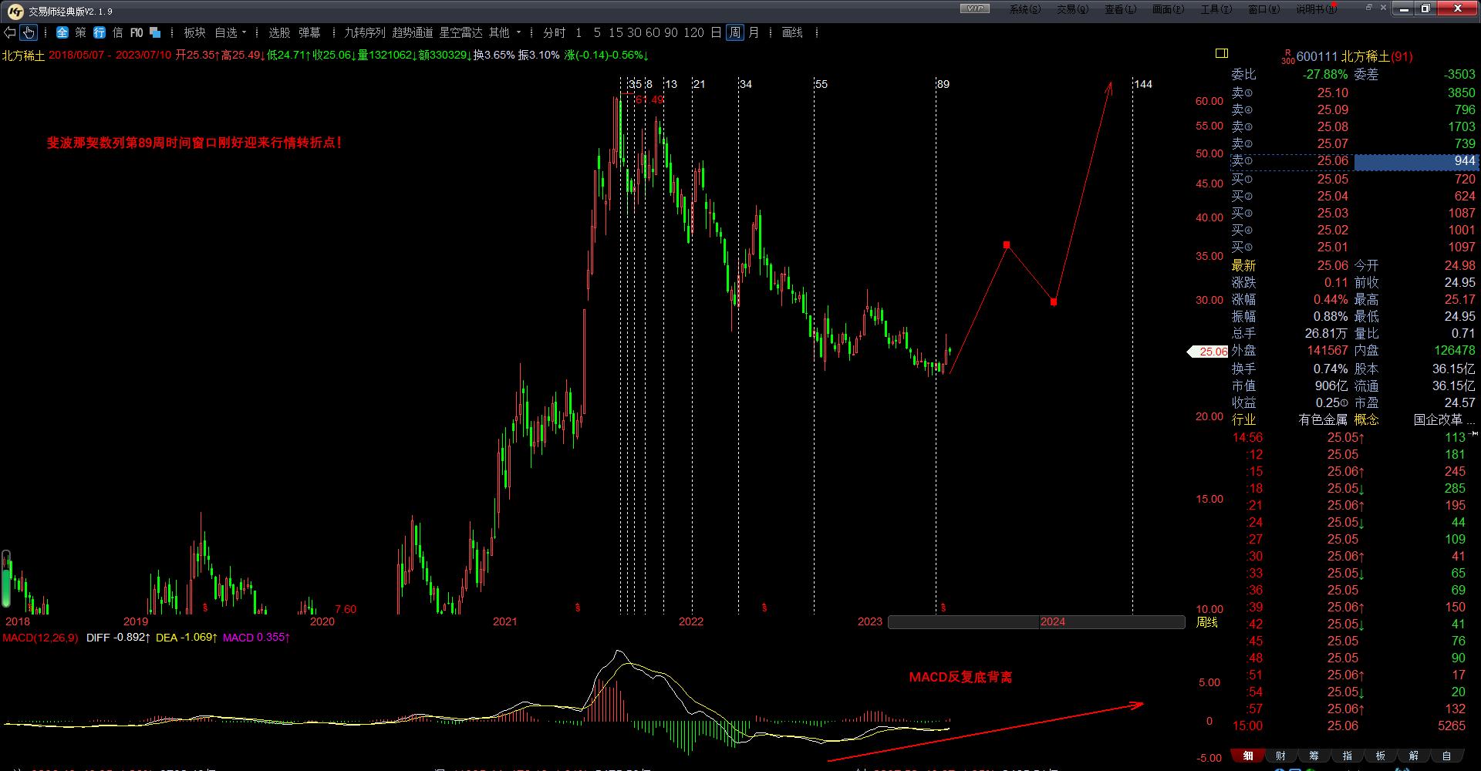Click the 解 analysis tab

click(x=1413, y=756)
